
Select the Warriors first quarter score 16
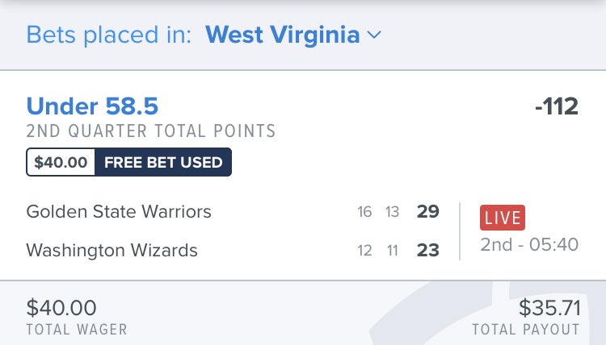tap(364, 212)
